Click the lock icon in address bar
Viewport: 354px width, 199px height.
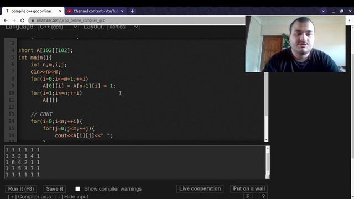point(33,20)
